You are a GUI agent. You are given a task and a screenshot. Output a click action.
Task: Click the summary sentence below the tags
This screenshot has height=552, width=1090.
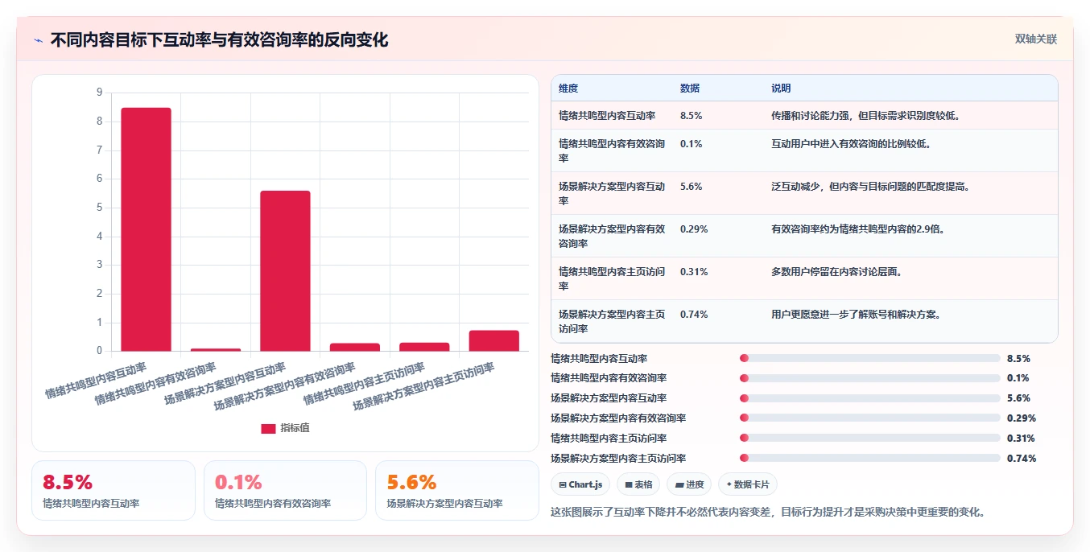click(768, 512)
